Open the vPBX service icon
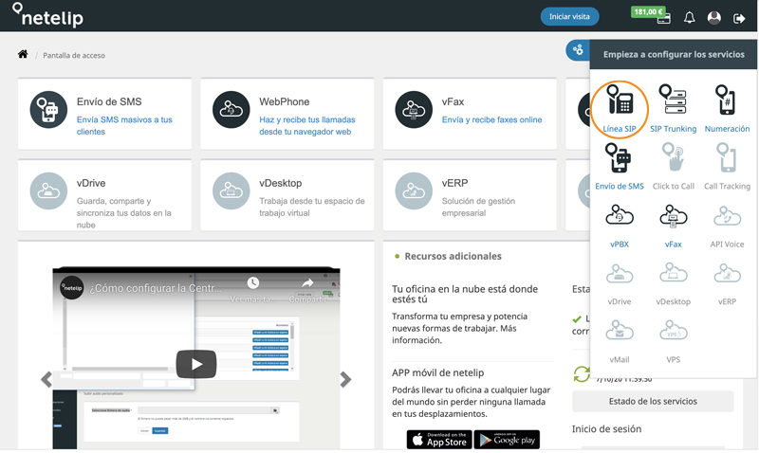The image size is (759, 453). point(620,216)
